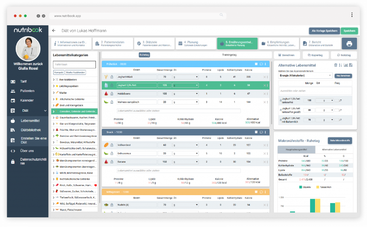Click the sort icon in Alternative Lebensmittel
This screenshot has height=227, width=367.
point(340,65)
